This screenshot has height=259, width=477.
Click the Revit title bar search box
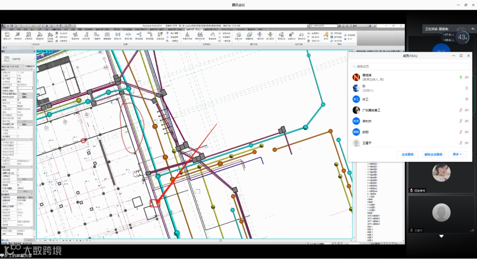[323, 26]
